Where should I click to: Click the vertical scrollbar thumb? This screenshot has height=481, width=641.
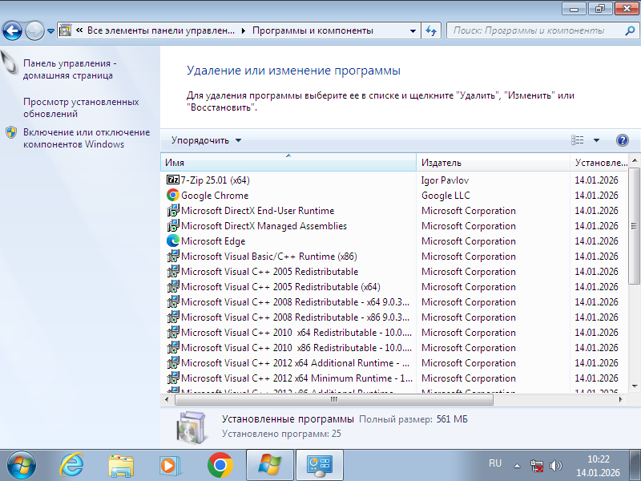click(634, 225)
